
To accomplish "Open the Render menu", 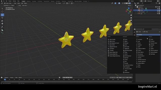I will click(x=10, y=1).
